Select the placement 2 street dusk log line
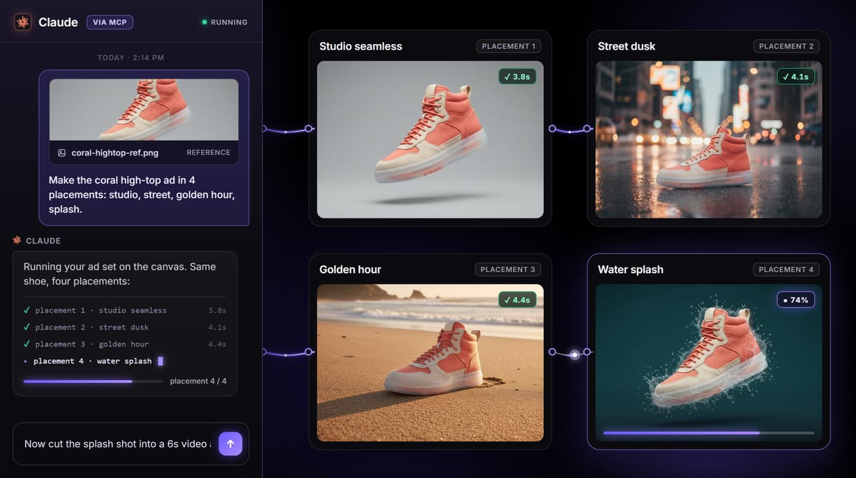The height and width of the screenshot is (478, 856). (125, 327)
